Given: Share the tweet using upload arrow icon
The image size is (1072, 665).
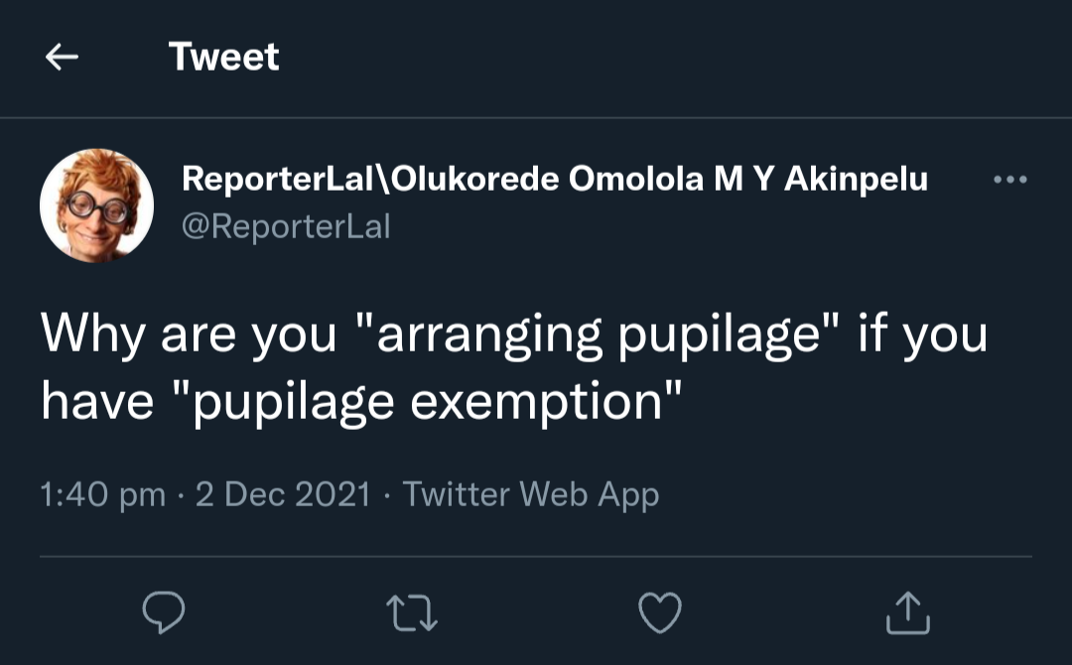Looking at the screenshot, I should [907, 613].
